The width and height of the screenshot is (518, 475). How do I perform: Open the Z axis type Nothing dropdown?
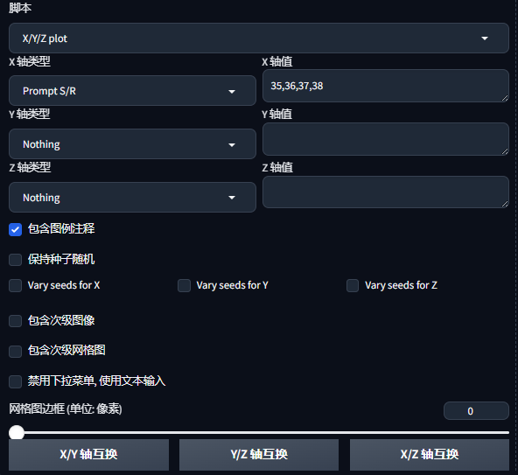pos(132,197)
